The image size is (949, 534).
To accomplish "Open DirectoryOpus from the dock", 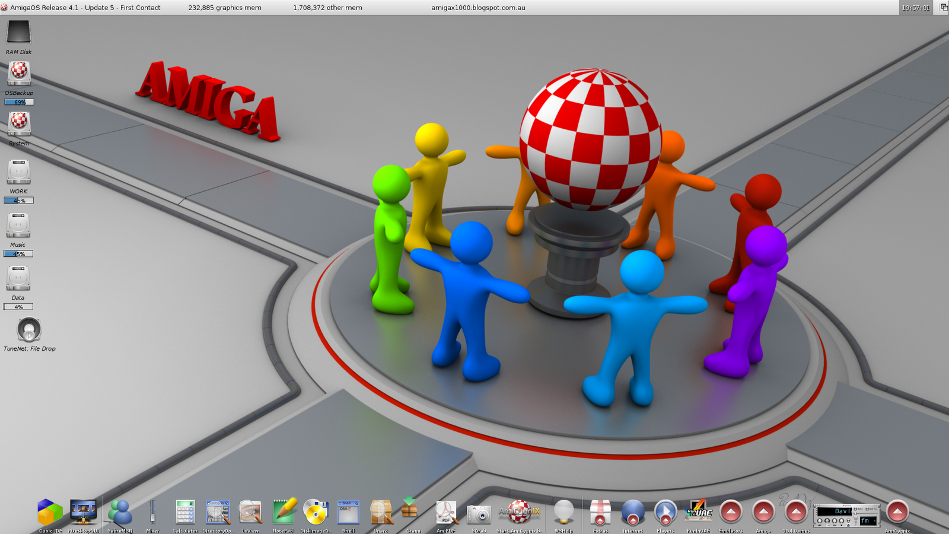I will click(218, 512).
